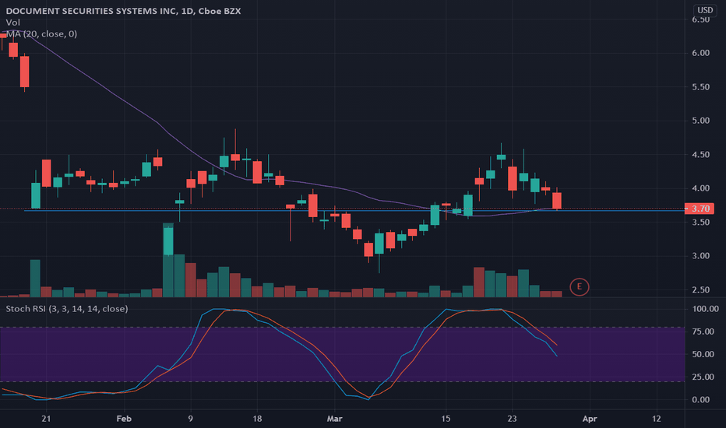Click the earnings 'E' marker icon

pyautogui.click(x=579, y=287)
